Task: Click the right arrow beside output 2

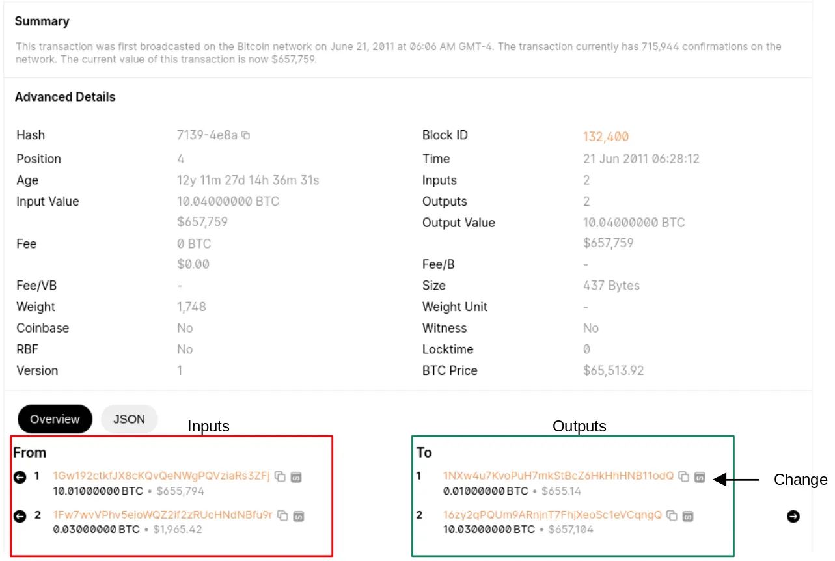Action: [x=793, y=516]
